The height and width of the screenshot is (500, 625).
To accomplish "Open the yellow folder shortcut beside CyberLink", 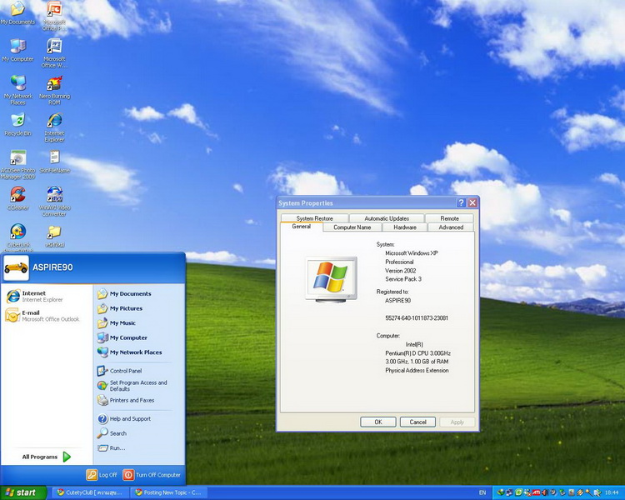I will (x=55, y=237).
